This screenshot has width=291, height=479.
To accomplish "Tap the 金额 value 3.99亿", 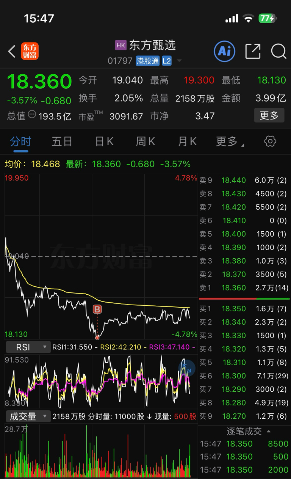I will [271, 98].
